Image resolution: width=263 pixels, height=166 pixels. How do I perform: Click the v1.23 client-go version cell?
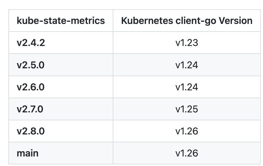[187, 43]
